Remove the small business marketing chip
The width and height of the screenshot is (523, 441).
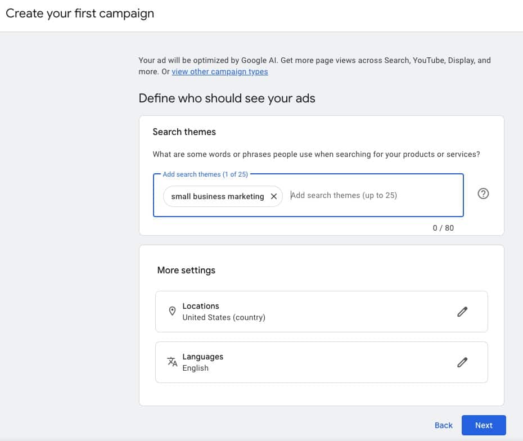pyautogui.click(x=274, y=196)
